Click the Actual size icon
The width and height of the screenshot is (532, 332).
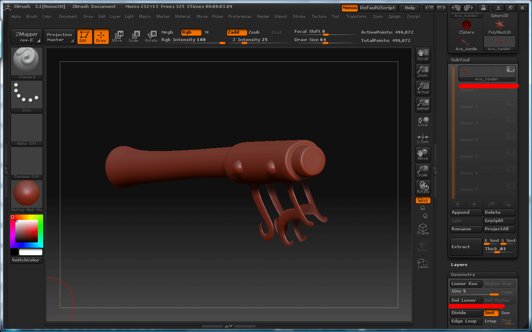(x=423, y=88)
